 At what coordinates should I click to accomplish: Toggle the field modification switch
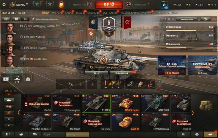pyautogui.click(x=205, y=19)
